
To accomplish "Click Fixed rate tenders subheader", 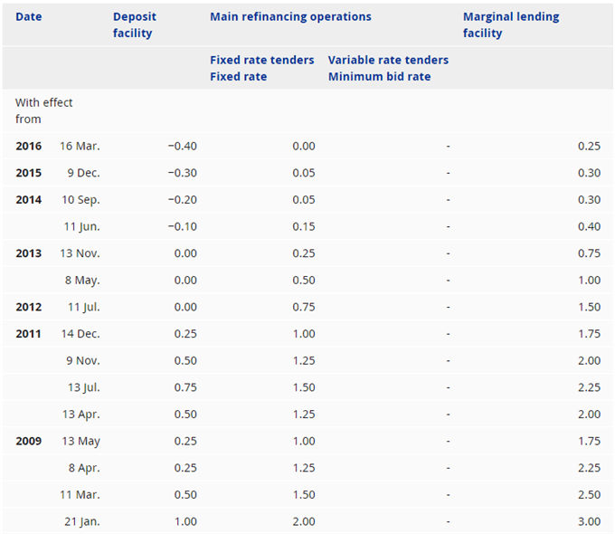I will click(262, 60).
